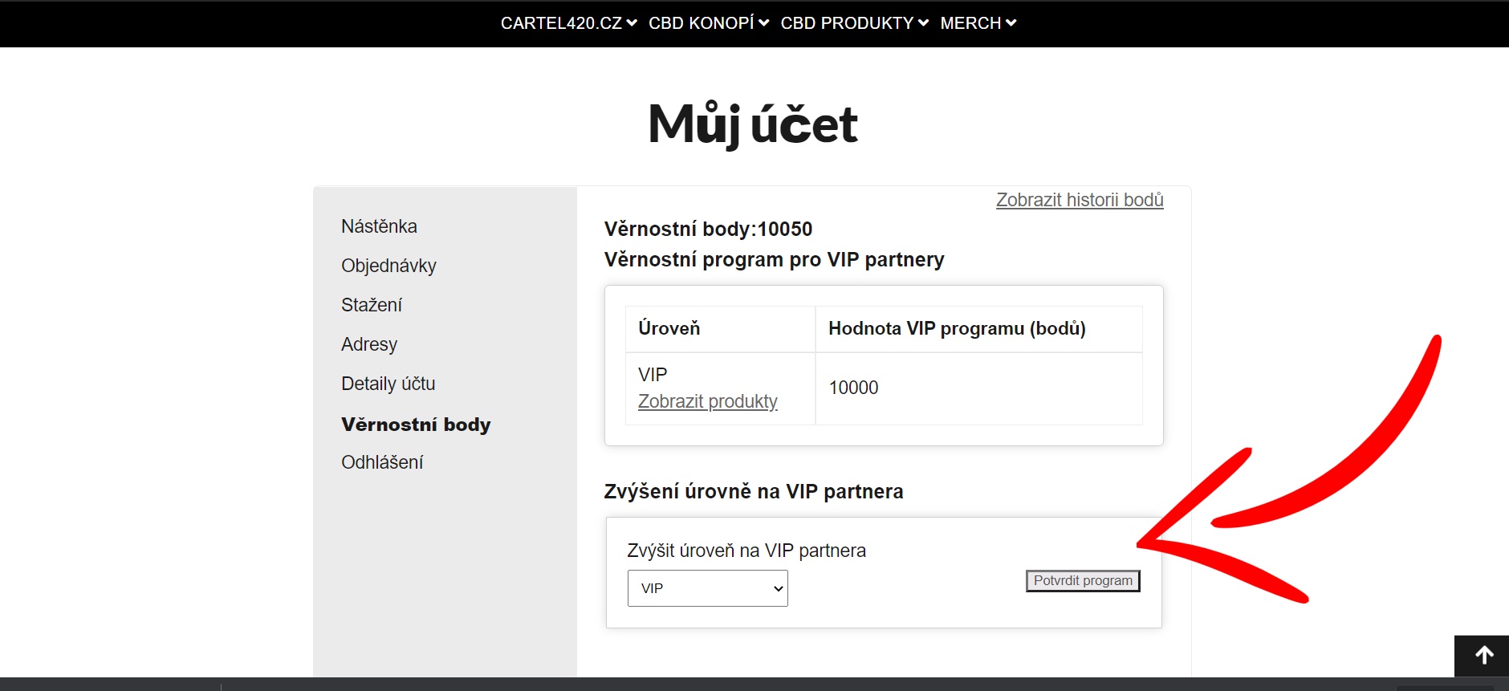
Task: Open the CBD PRODUKTY navigation item
Action: (x=847, y=23)
